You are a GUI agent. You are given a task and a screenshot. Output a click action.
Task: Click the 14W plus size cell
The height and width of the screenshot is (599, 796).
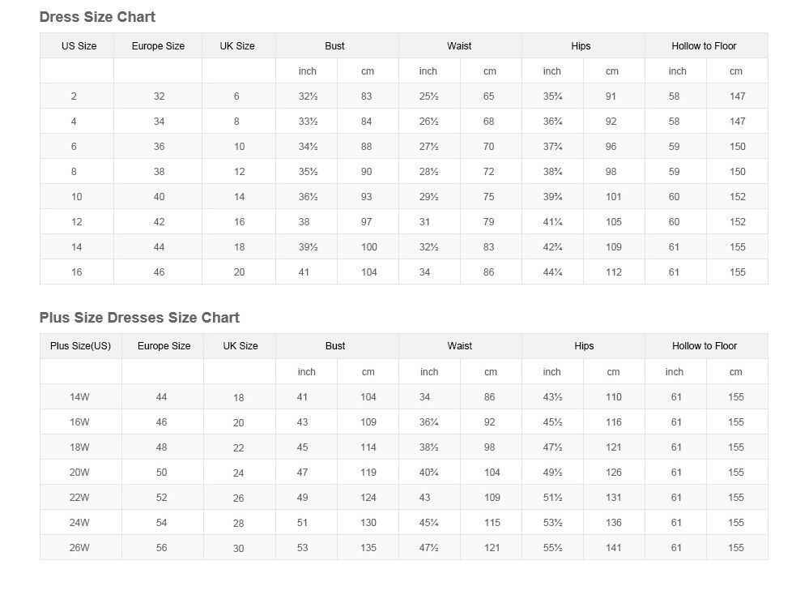click(x=79, y=397)
